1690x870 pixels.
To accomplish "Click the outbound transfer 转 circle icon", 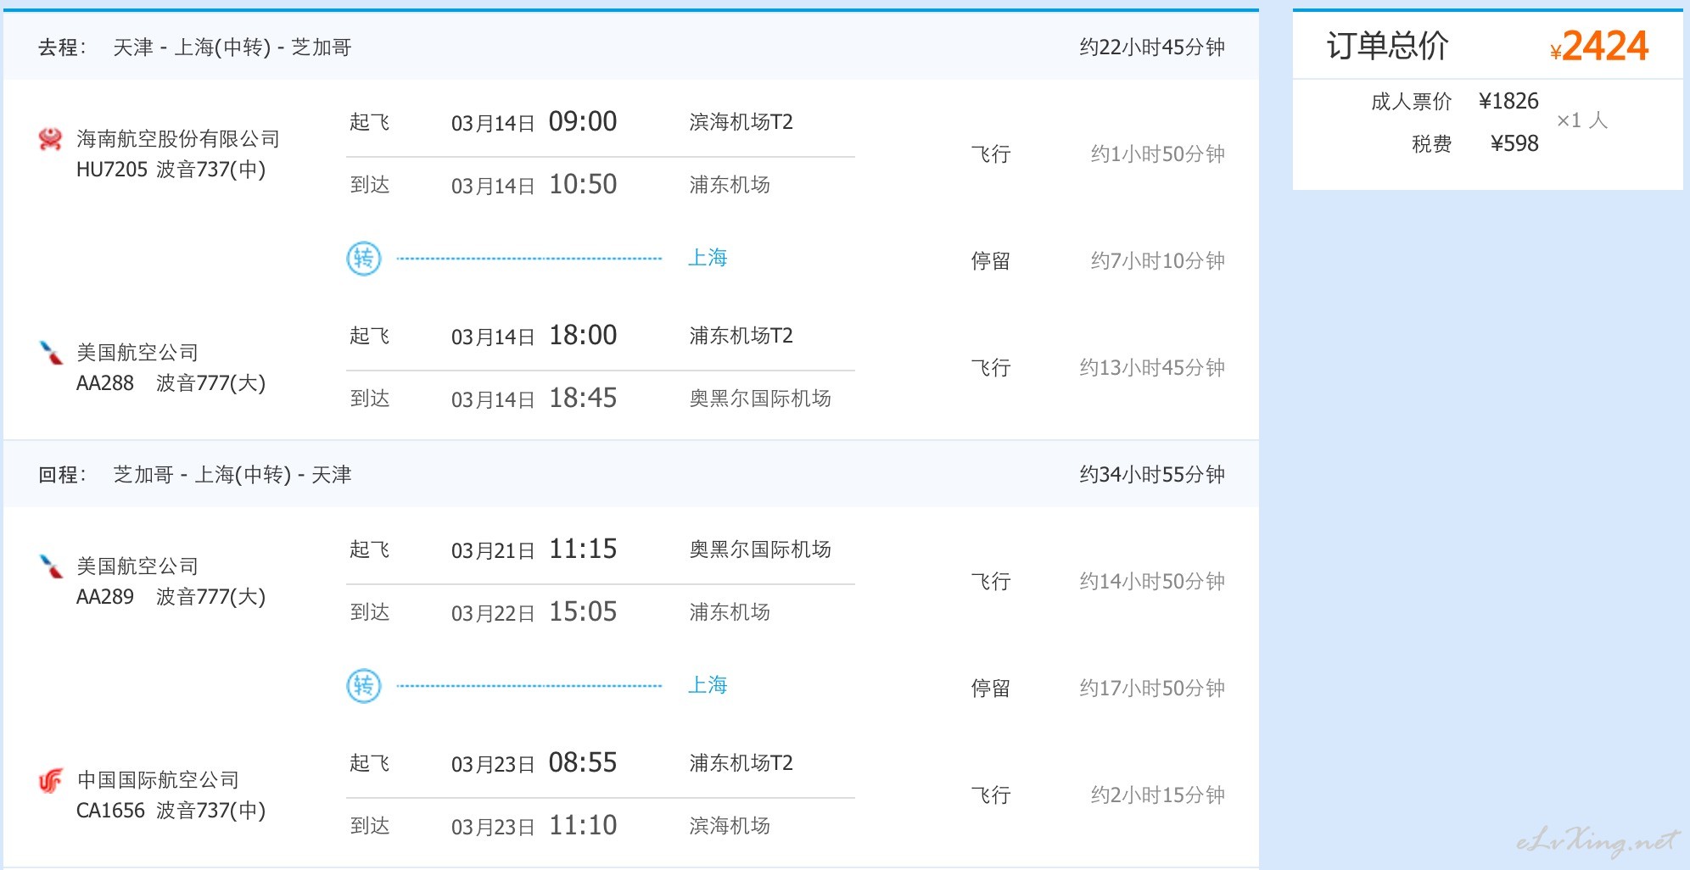I will click(364, 259).
